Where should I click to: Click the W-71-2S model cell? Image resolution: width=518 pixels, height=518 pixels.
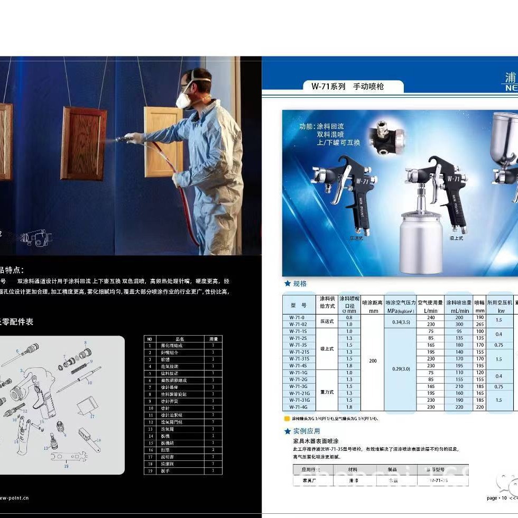299,338
